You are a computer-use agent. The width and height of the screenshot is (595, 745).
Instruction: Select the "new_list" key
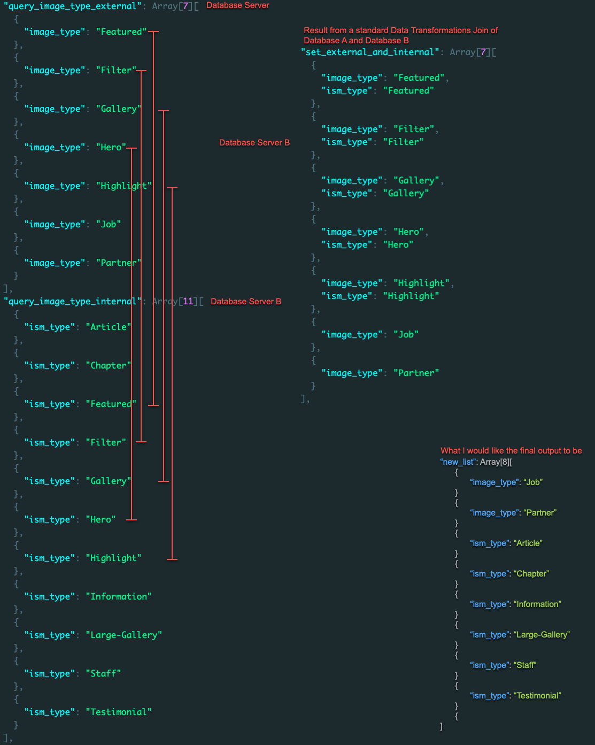[458, 462]
